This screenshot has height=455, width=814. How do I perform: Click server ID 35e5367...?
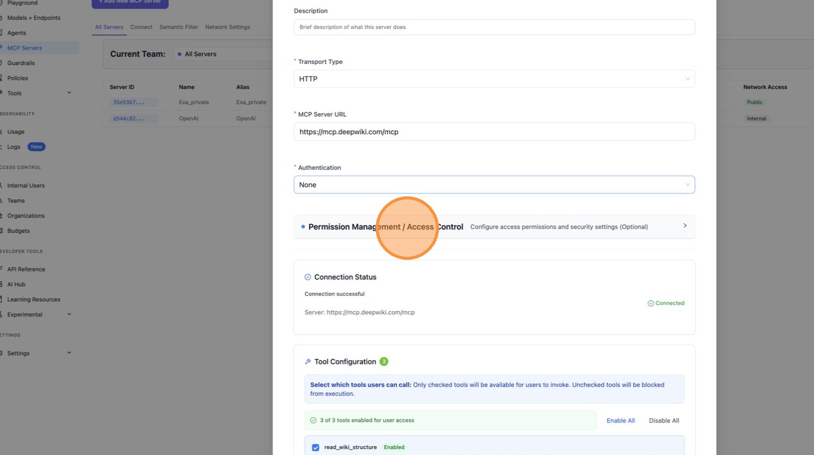[x=133, y=102]
